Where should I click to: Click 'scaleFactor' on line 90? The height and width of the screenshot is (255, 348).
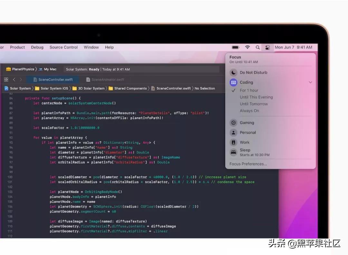tap(53, 128)
